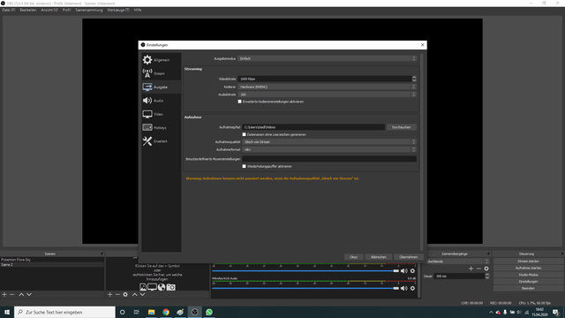565x318 pixels.
Task: Increase Videobitrate with stepper arrow
Action: [x=414, y=77]
